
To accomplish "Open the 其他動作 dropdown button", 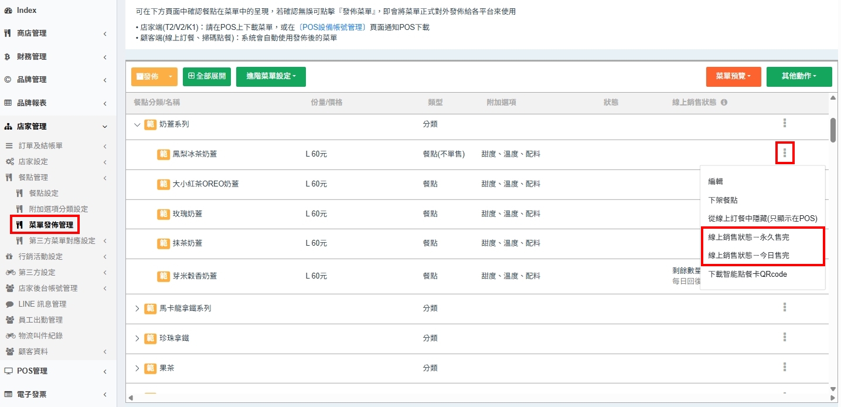I will 799,76.
